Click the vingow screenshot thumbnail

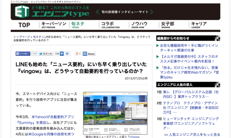pyautogui.click(x=115, y=113)
